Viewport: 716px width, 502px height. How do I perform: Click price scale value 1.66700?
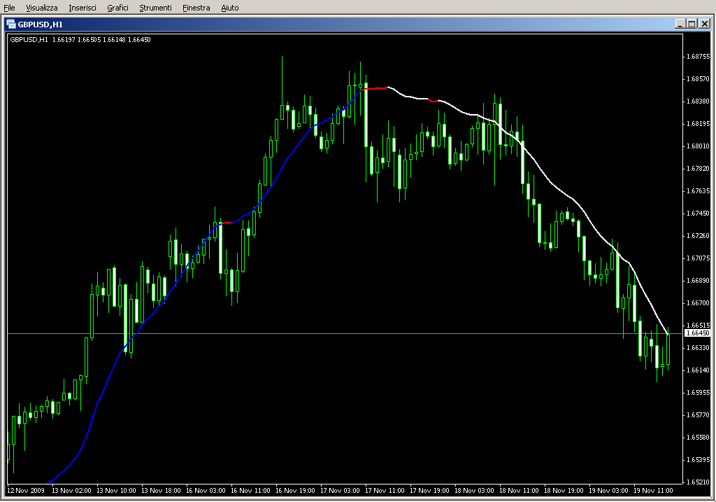tap(699, 303)
